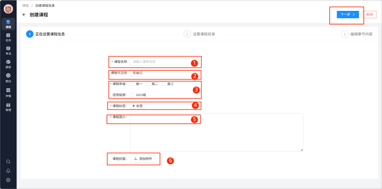The height and width of the screenshot is (189, 382).
Task: Go back with the arrow icon
Action: (x=24, y=15)
